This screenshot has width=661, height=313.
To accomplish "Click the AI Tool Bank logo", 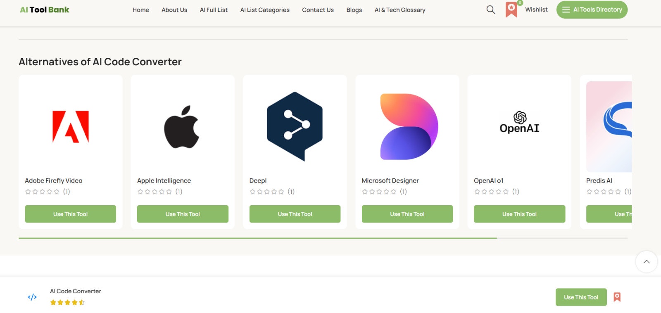I will pyautogui.click(x=45, y=9).
